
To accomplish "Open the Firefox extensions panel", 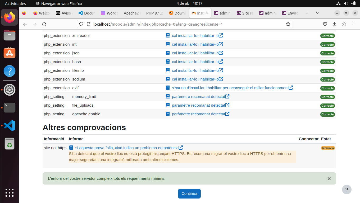I will click(x=344, y=24).
